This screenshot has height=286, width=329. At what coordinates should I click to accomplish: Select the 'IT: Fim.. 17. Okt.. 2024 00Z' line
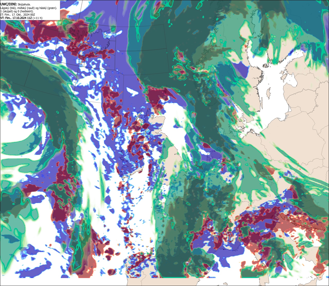tap(18, 15)
